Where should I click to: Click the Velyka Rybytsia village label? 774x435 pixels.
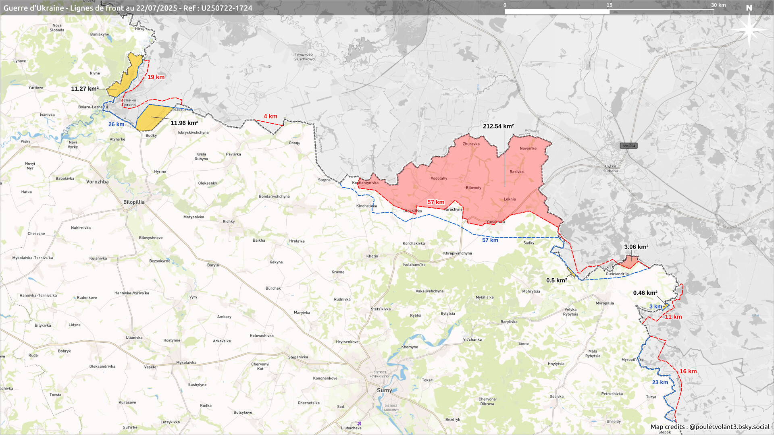click(x=570, y=312)
